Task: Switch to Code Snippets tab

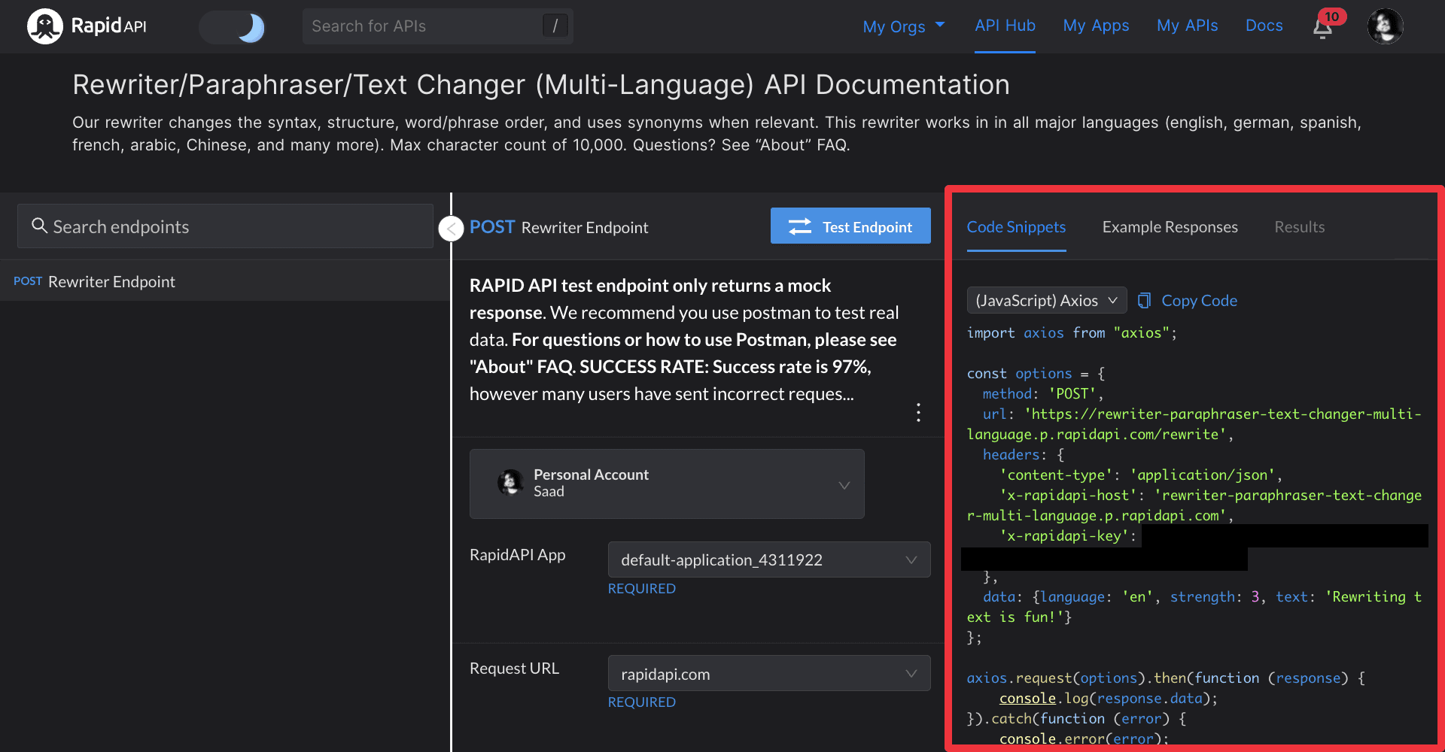Action: [x=1016, y=227]
